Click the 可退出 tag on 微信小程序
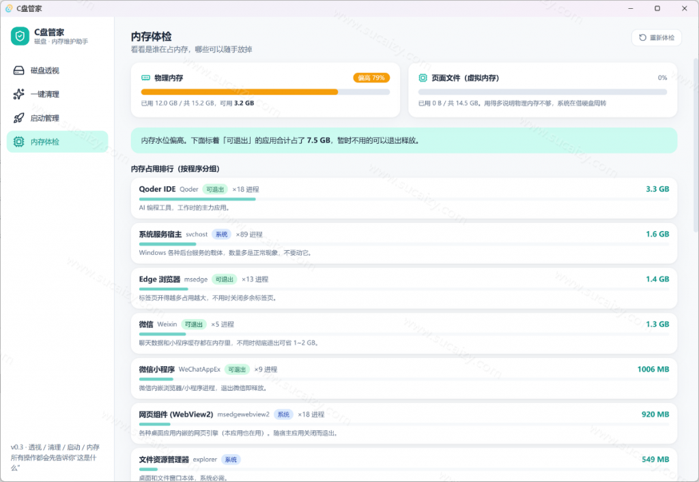Viewport: 699px width, 482px height. pyautogui.click(x=237, y=370)
